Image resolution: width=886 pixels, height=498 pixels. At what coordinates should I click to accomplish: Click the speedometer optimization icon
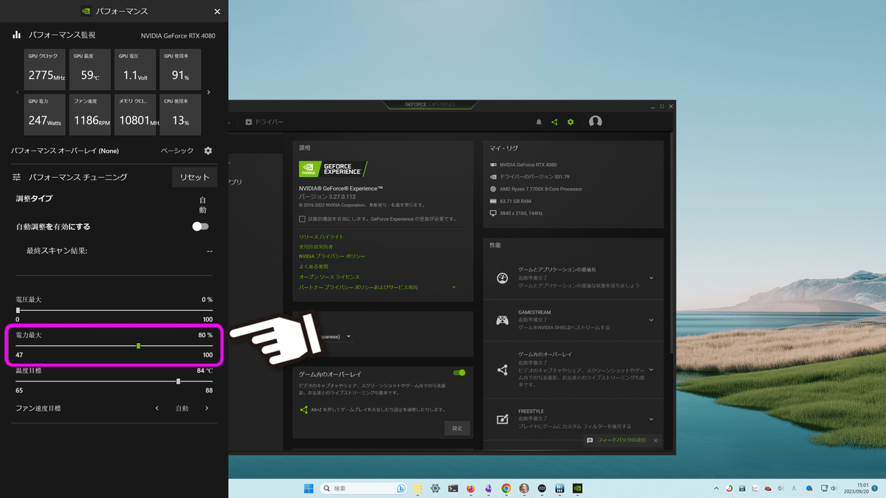(502, 278)
